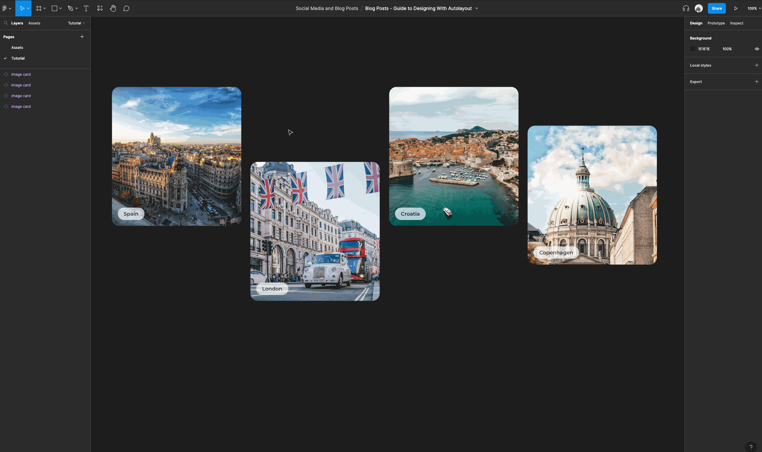Click the background color swatch
This screenshot has width=762, height=452.
tap(693, 49)
